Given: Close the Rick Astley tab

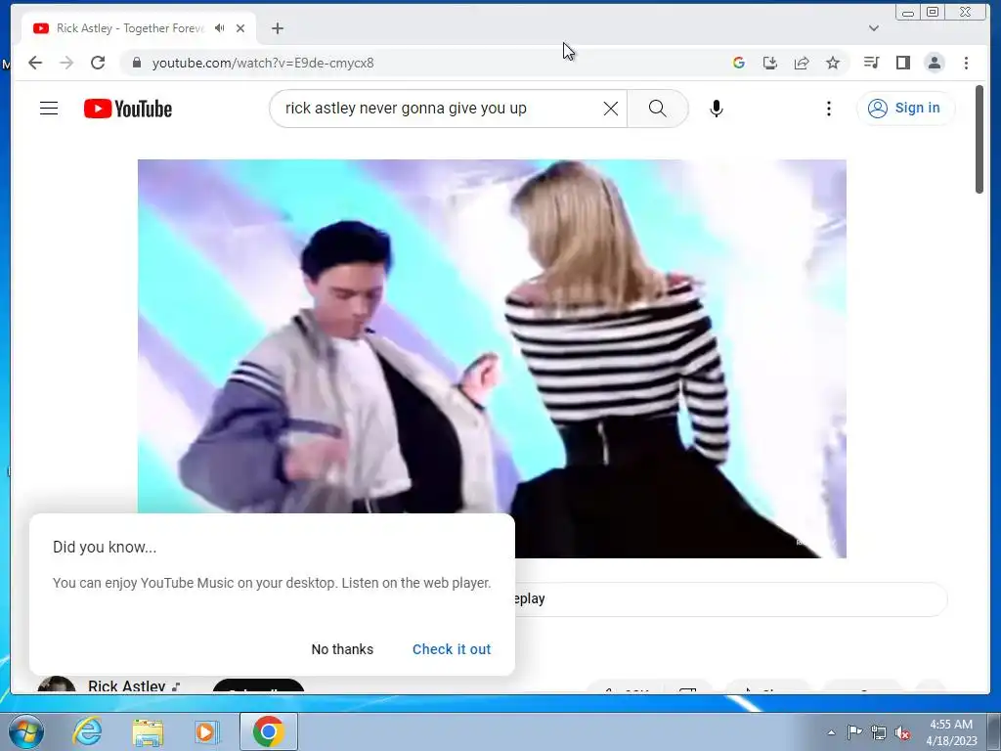Looking at the screenshot, I should [x=240, y=28].
